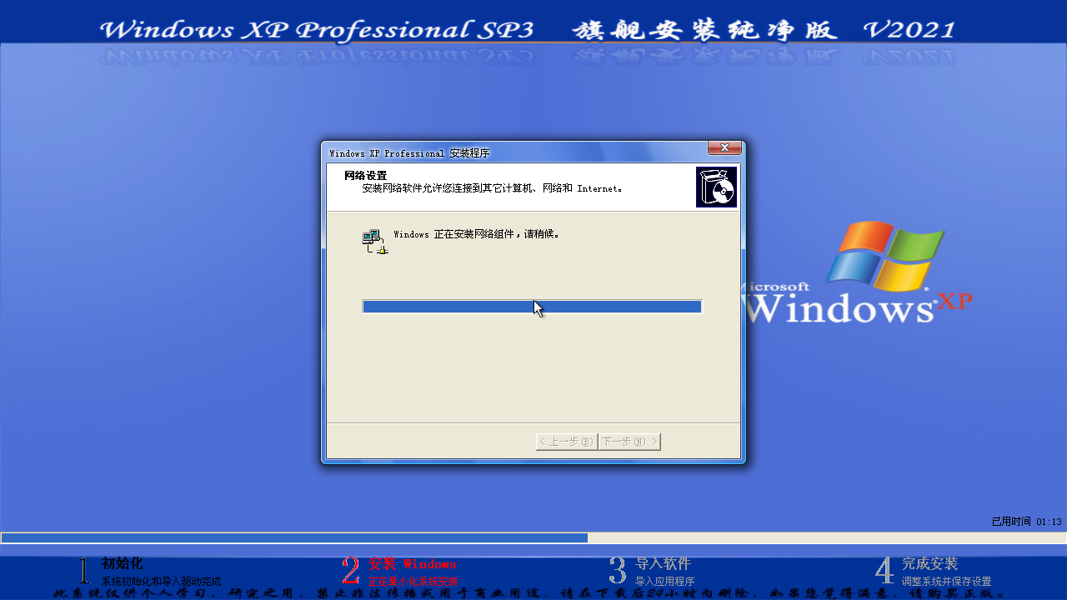The height and width of the screenshot is (600, 1067).
Task: Click the 'Windows 正在安装网络组件' status text
Action: (476, 234)
